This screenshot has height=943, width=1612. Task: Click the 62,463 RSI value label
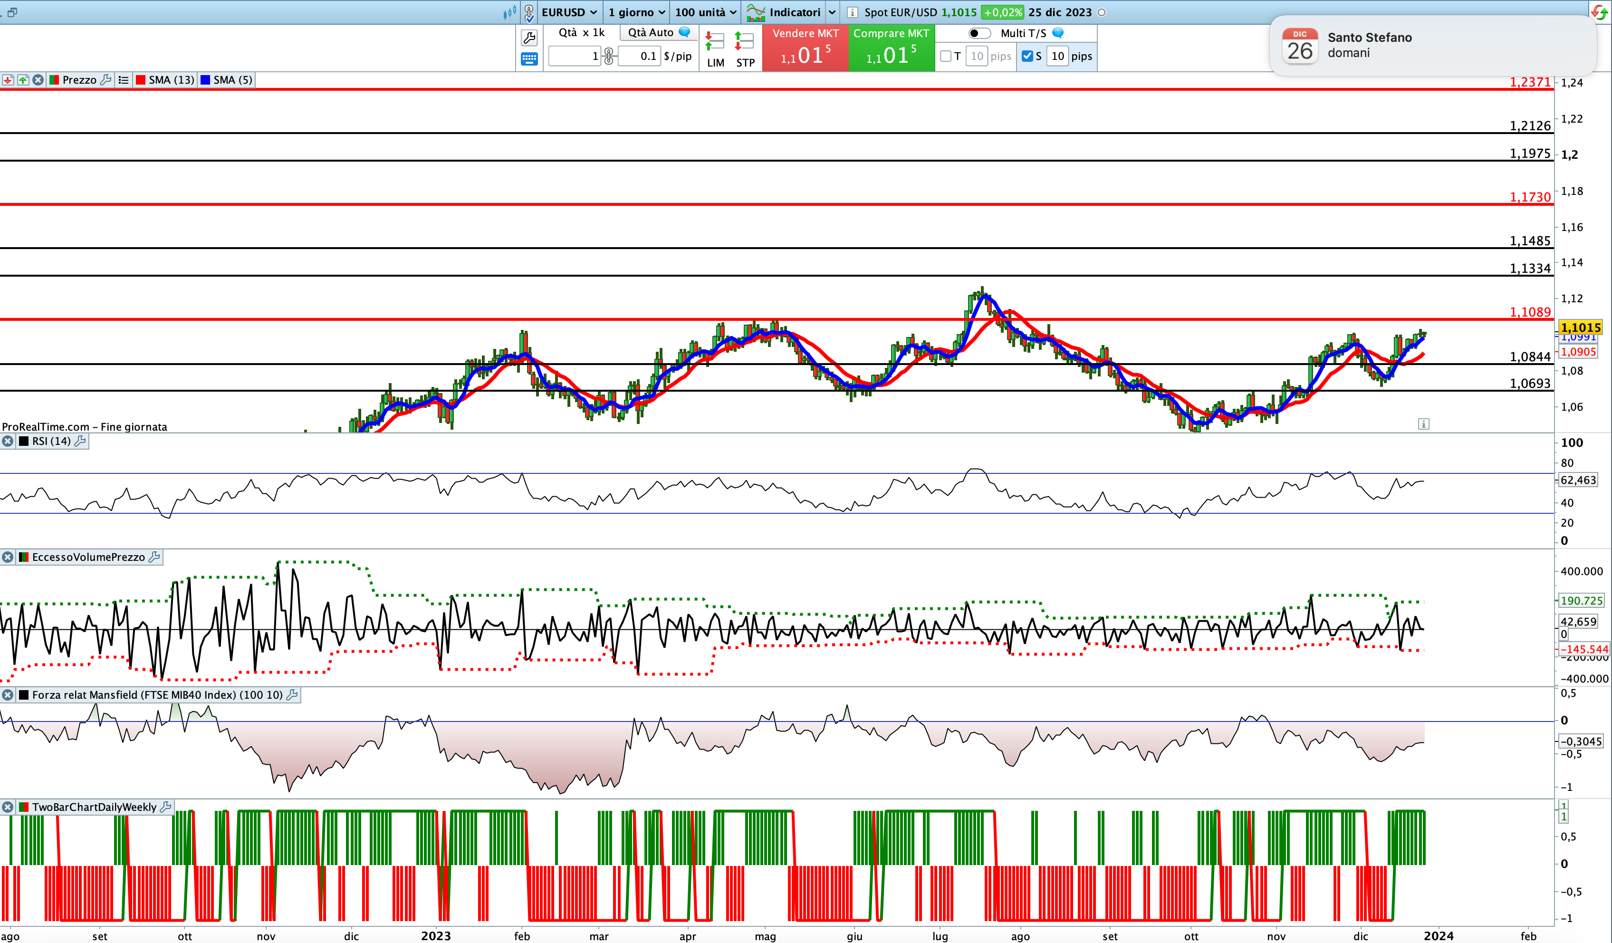point(1578,480)
